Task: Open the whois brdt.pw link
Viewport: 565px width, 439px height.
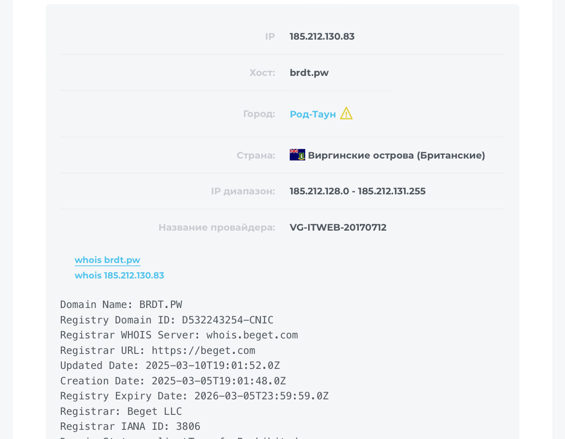Action: 107,260
